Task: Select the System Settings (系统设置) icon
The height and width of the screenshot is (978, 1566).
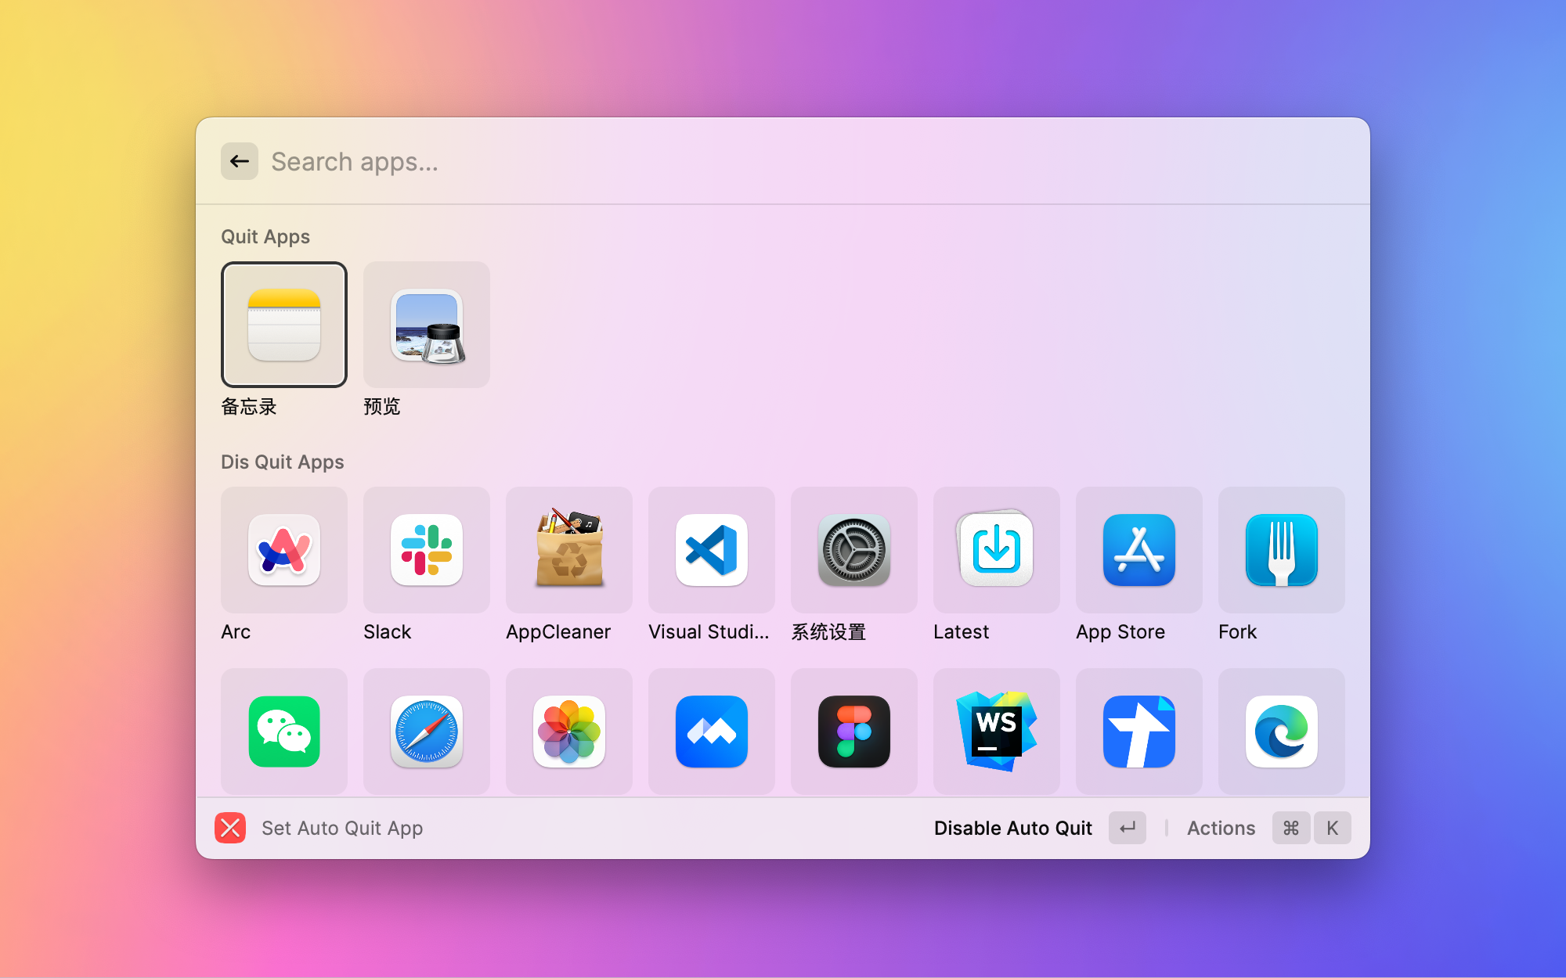Action: point(854,550)
